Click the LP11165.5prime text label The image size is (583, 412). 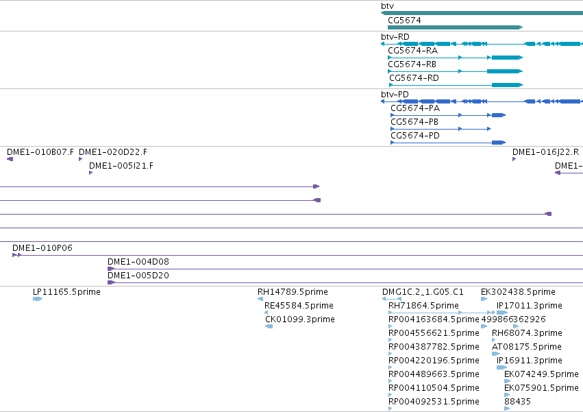click(66, 292)
